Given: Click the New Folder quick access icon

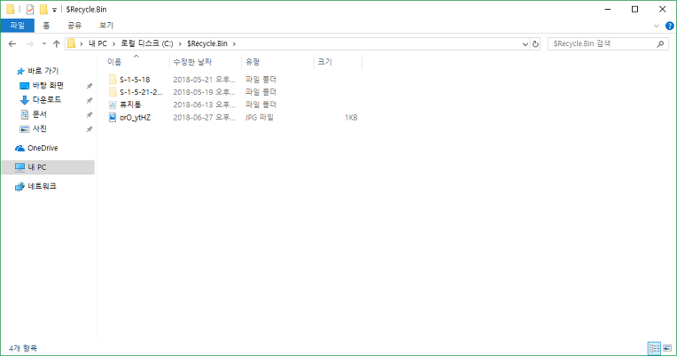Looking at the screenshot, I should click(x=43, y=9).
